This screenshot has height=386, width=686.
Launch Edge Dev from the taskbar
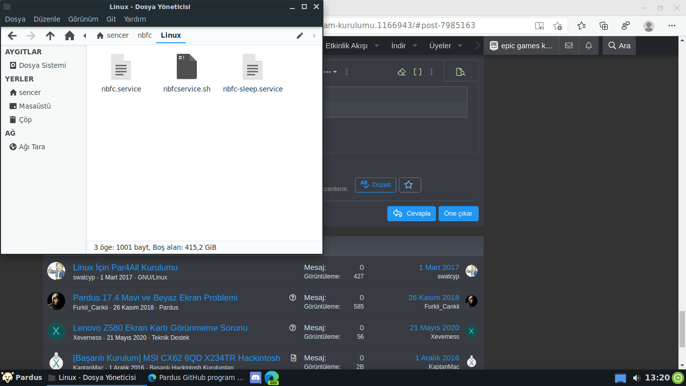272,377
